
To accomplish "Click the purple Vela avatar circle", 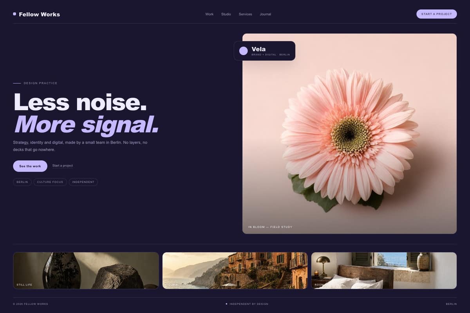I will 244,51.
